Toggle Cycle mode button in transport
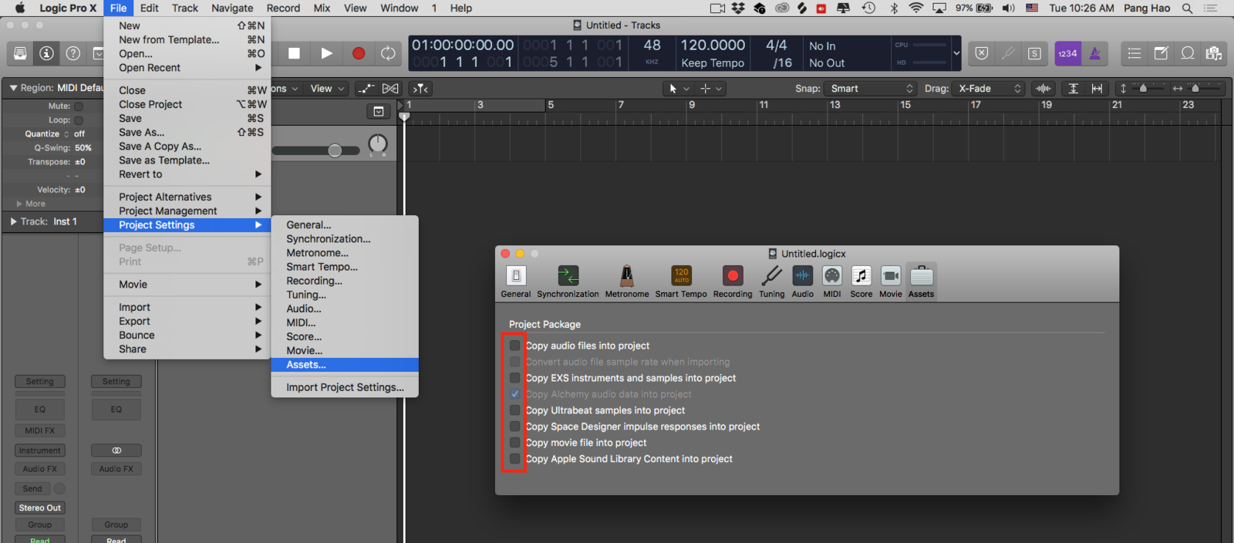Screen dimensions: 1234x543 (388, 53)
